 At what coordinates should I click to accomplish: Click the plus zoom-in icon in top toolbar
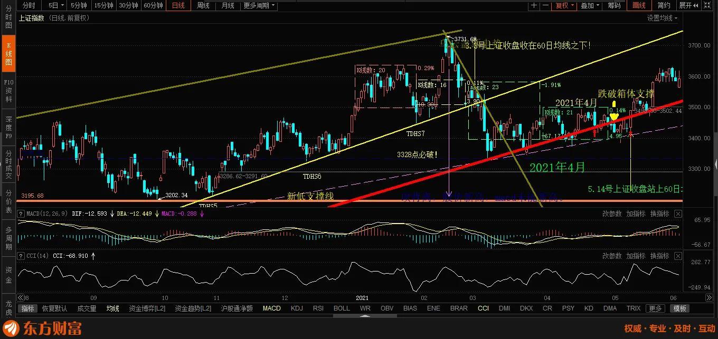pyautogui.click(x=534, y=5)
